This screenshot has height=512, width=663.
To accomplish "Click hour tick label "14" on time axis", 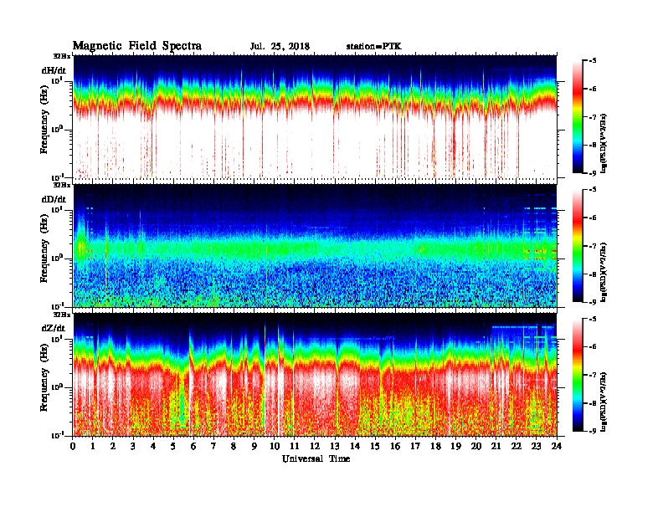I will 355,446.
